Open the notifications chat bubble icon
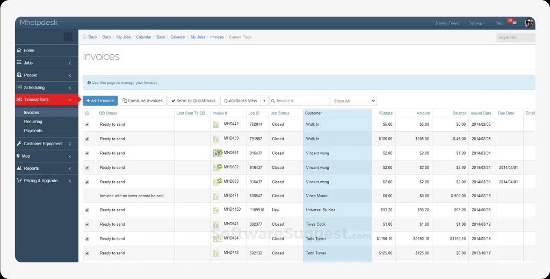 (x=514, y=23)
